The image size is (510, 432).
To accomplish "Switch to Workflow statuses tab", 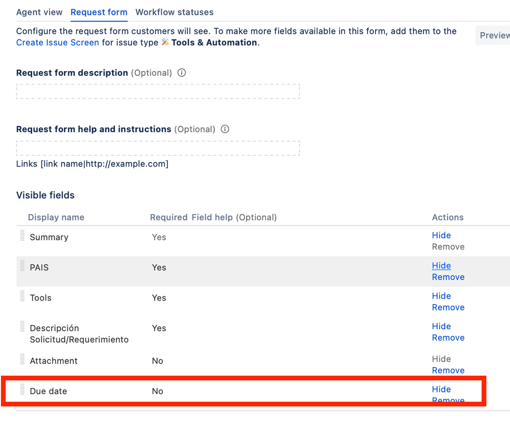I will pos(174,12).
